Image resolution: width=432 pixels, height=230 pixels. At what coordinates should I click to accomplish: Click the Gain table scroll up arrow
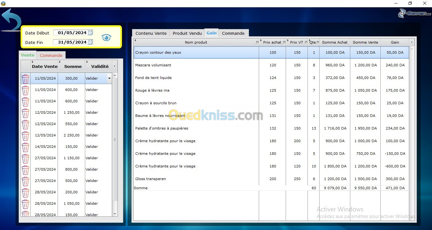(x=412, y=49)
